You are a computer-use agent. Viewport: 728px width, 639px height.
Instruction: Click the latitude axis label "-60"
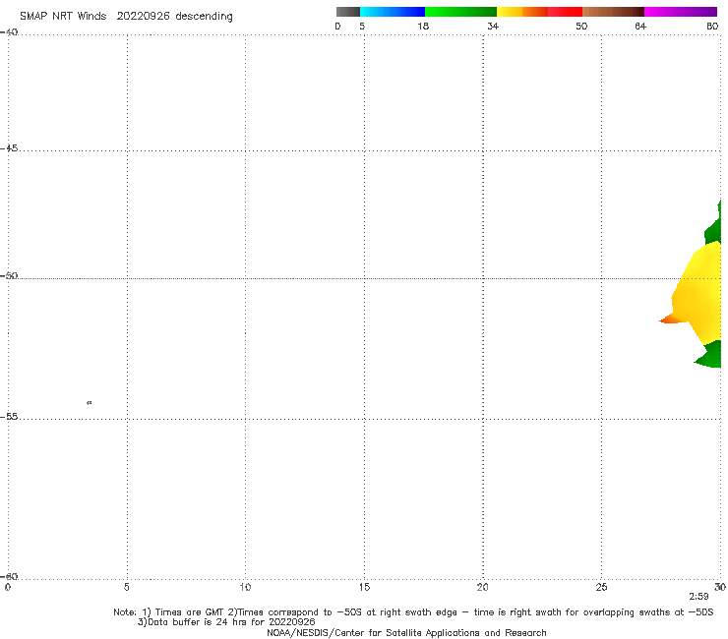(x=9, y=577)
